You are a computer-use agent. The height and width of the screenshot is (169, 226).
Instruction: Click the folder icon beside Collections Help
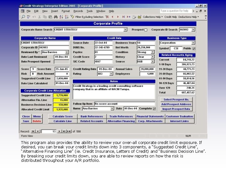(x=139, y=17)
